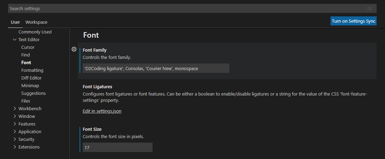Select the Extensions tree label

pyautogui.click(x=29, y=147)
